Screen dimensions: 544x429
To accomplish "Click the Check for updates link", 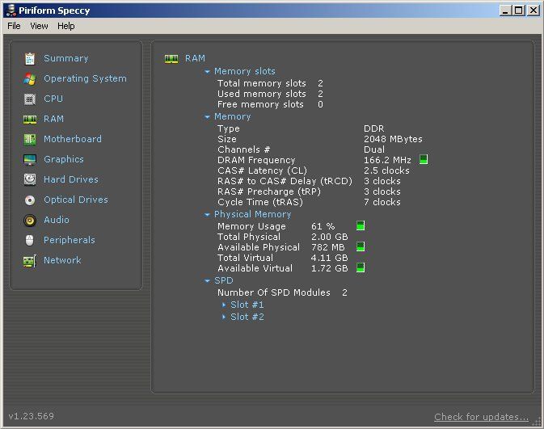I will pyautogui.click(x=481, y=417).
